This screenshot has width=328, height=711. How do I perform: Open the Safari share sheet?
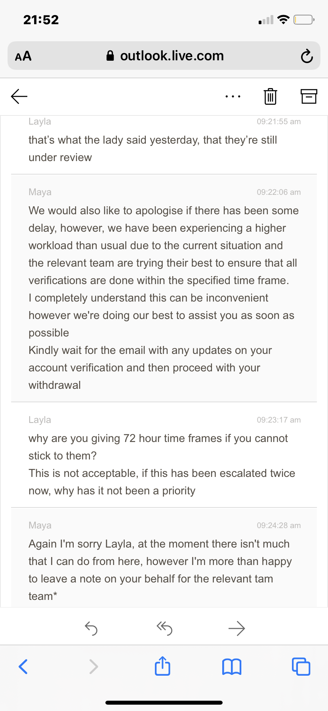point(162,666)
